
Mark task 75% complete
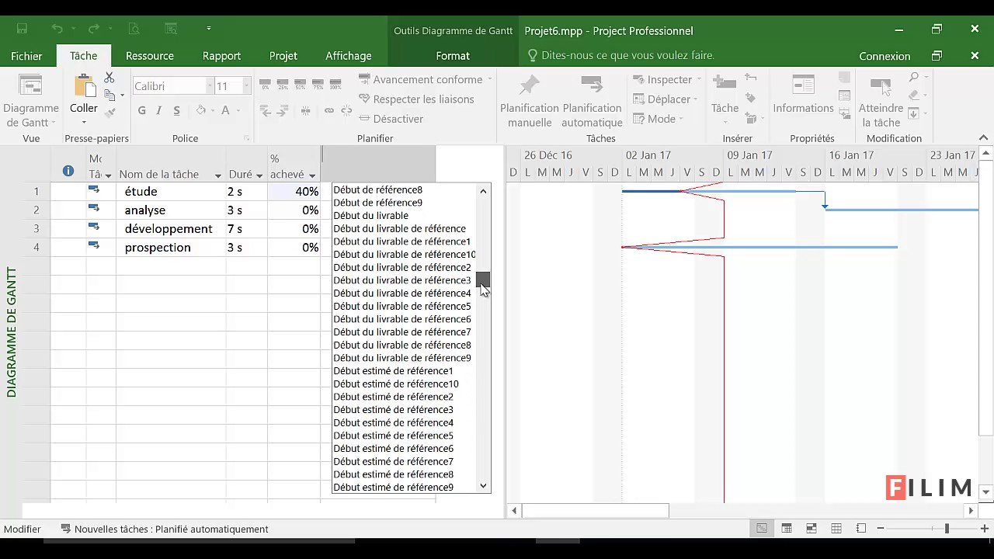click(318, 83)
